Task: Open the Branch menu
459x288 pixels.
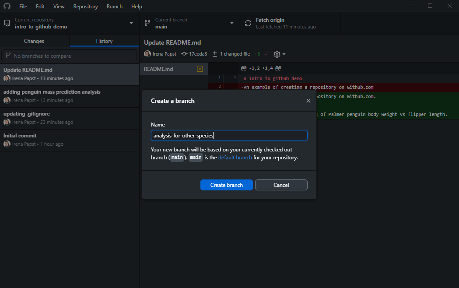Action: tap(115, 7)
